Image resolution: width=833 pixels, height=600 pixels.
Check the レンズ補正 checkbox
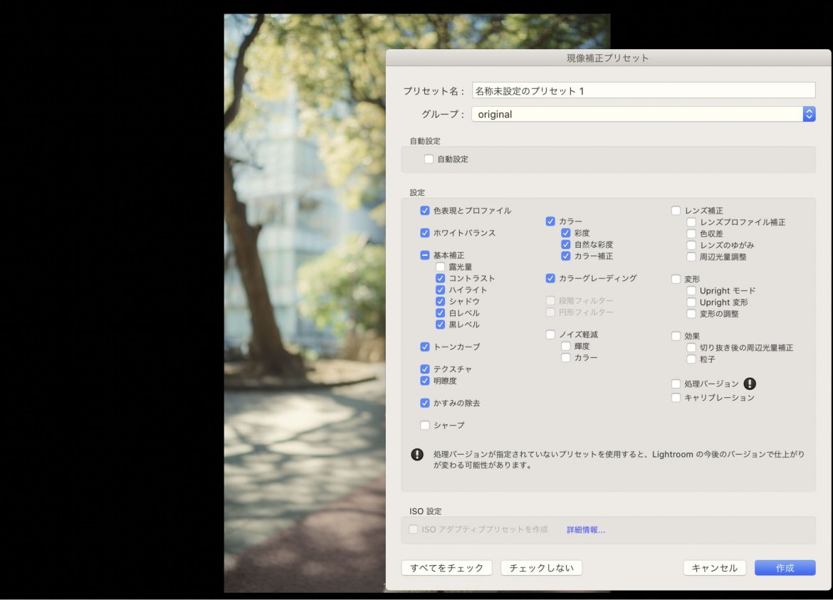[676, 210]
